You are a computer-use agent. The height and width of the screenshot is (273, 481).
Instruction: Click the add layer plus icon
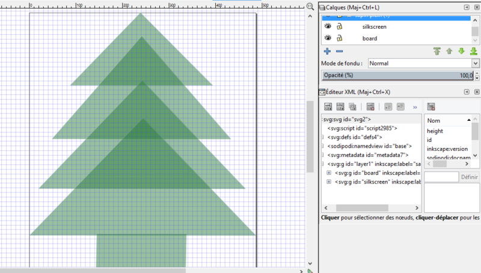328,52
